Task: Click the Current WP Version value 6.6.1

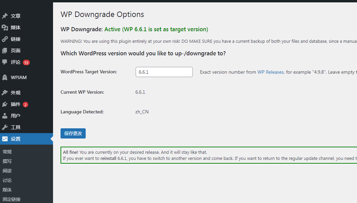Action: tap(140, 92)
